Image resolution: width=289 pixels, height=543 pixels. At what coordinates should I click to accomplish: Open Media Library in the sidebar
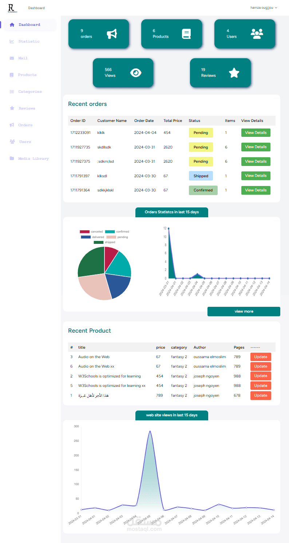click(x=33, y=159)
